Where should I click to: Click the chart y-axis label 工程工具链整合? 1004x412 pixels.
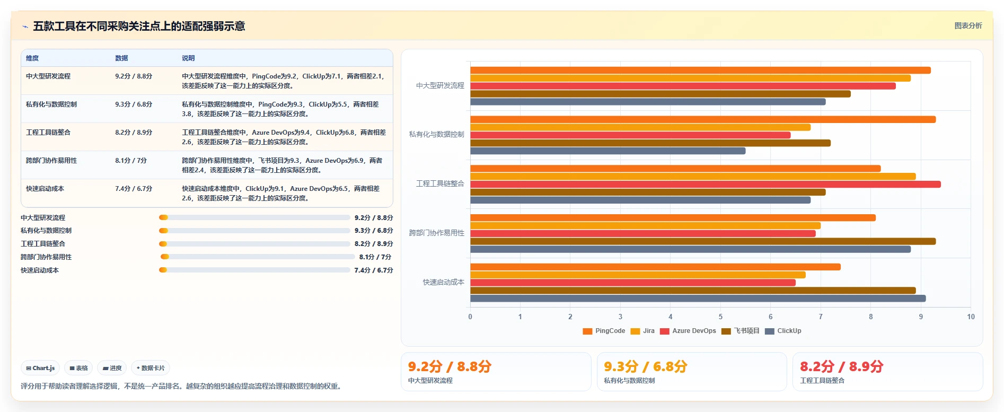tap(440, 183)
